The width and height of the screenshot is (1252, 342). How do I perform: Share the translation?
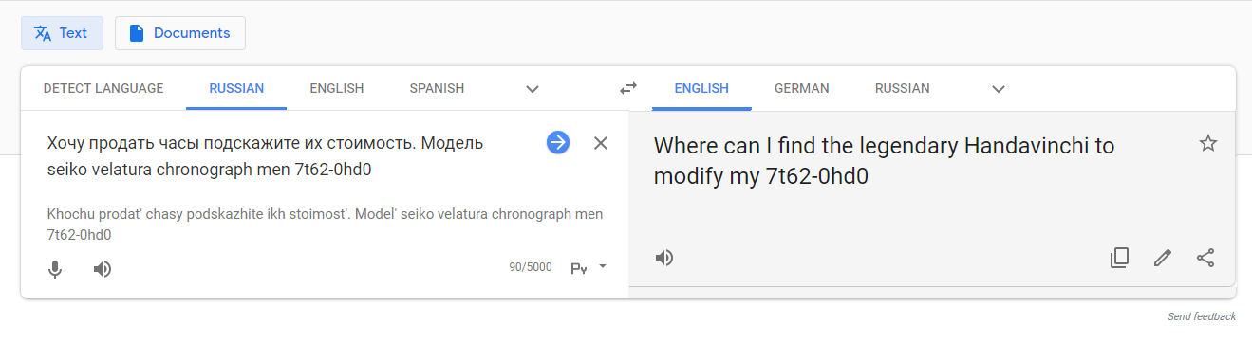tap(1205, 258)
